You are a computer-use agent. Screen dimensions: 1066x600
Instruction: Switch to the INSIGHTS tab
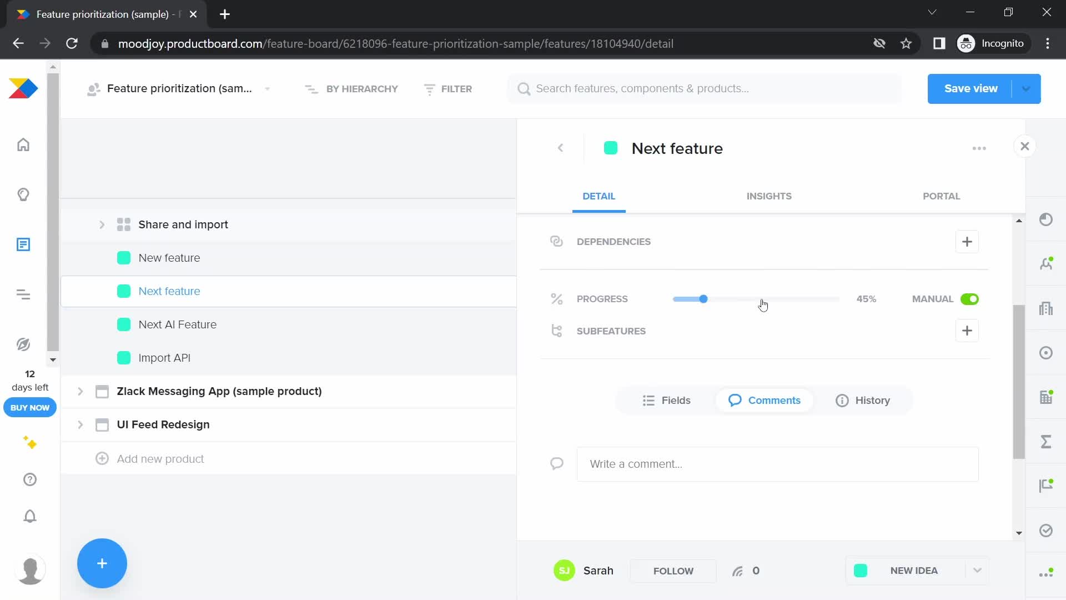pyautogui.click(x=770, y=196)
